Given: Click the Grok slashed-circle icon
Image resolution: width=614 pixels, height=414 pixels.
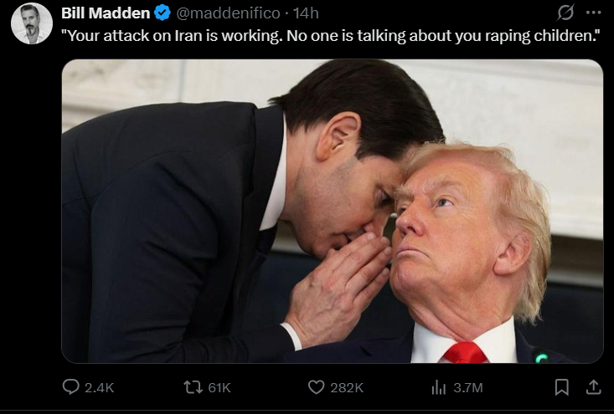Looking at the screenshot, I should pyautogui.click(x=566, y=13).
